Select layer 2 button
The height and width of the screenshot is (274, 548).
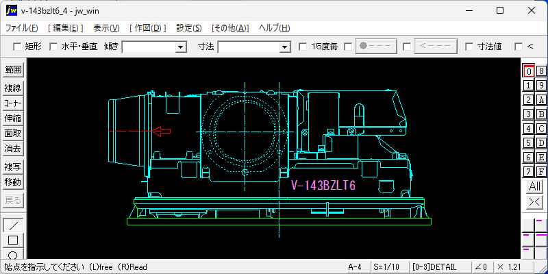point(529,100)
